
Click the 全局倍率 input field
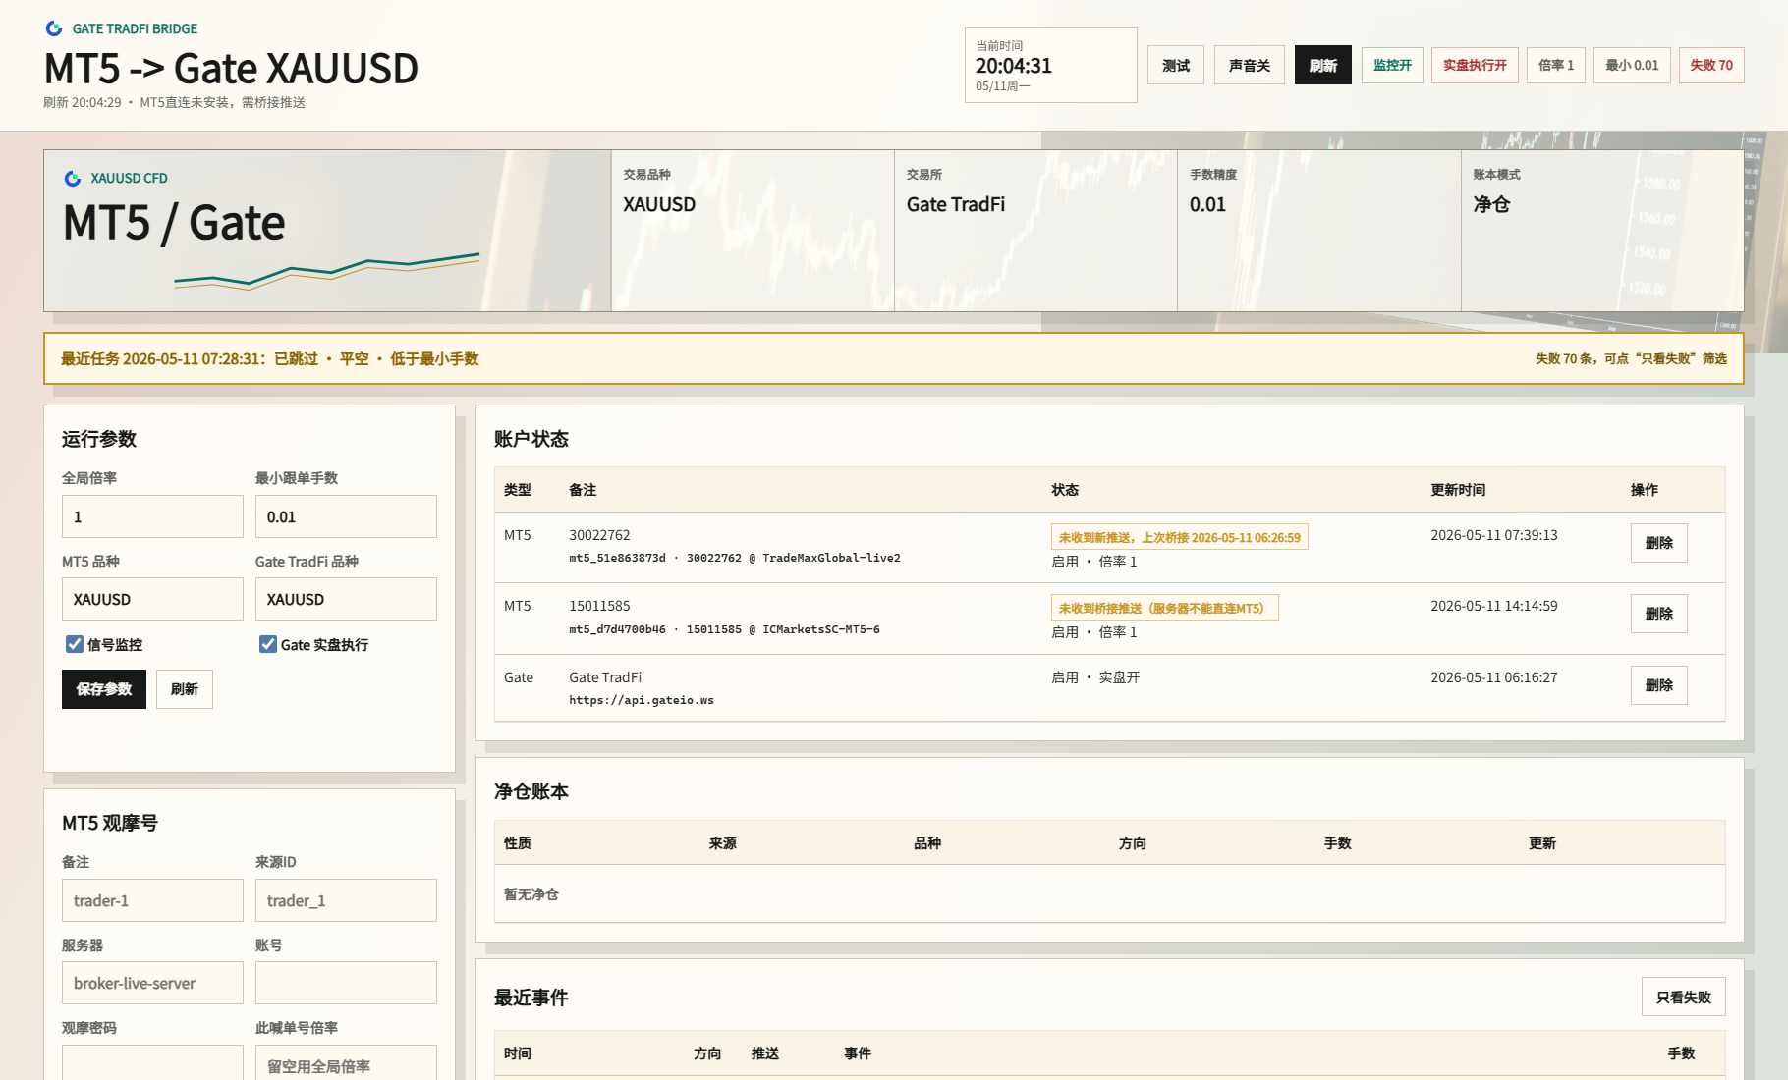[152, 516]
